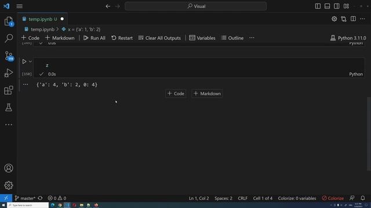Screen dimensions: 371x208
Task: Toggle the bottom panel layout icon
Action: (x=327, y=6)
